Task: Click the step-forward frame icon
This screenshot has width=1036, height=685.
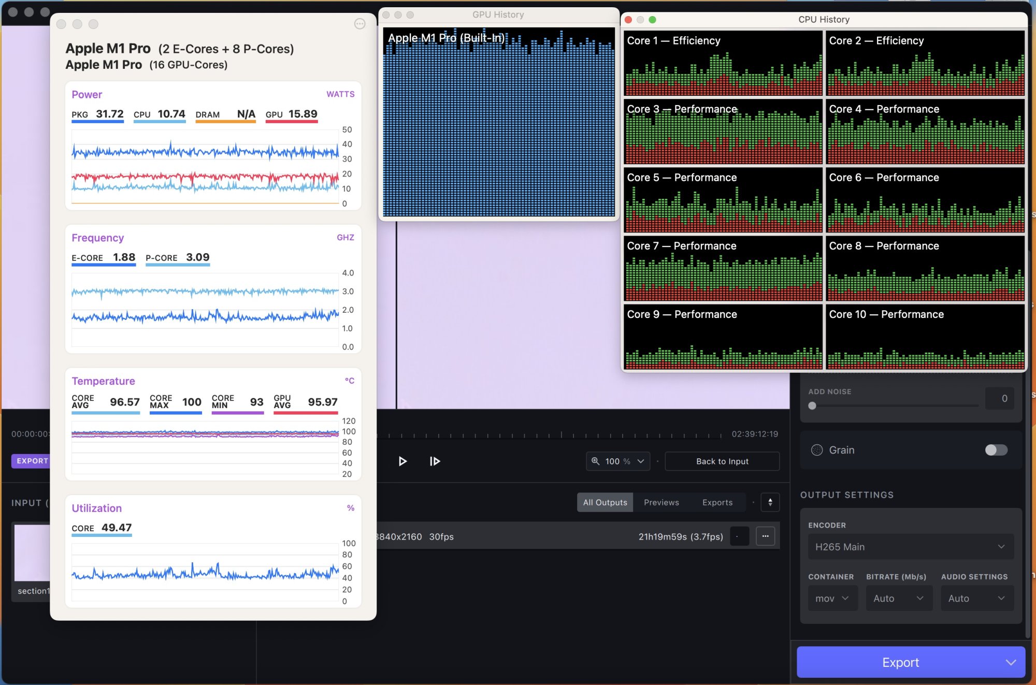Action: pyautogui.click(x=435, y=461)
